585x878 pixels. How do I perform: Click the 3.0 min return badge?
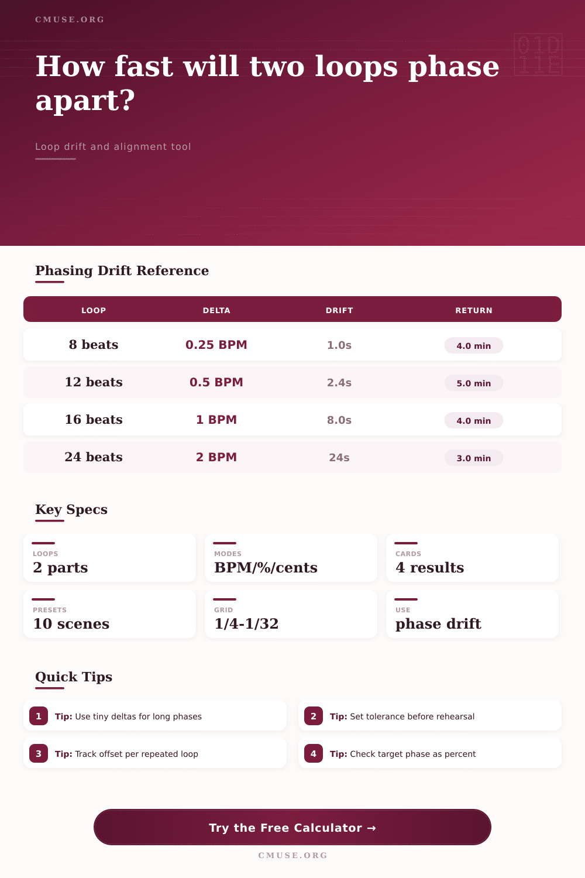474,458
